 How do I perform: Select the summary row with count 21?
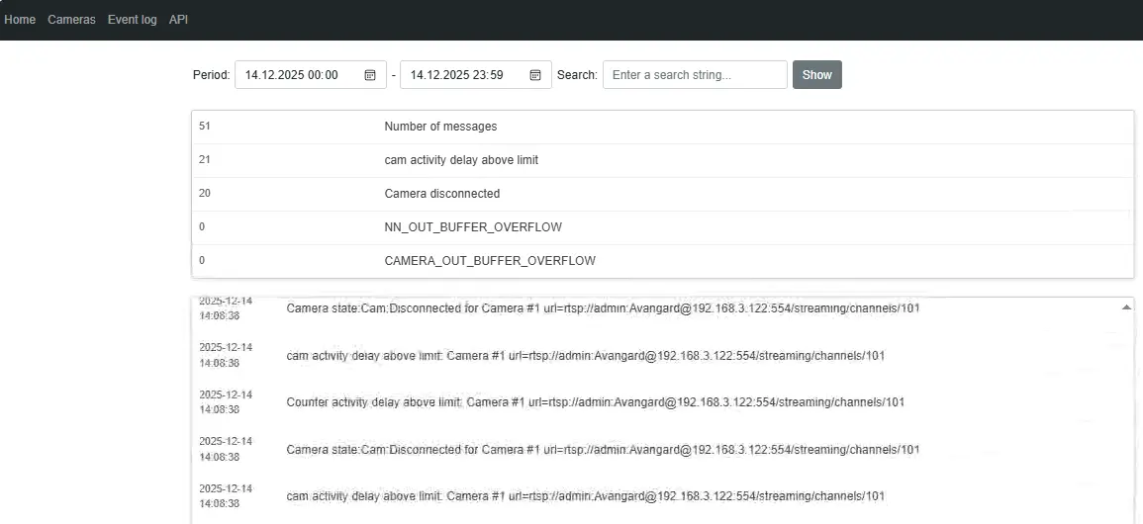point(661,160)
